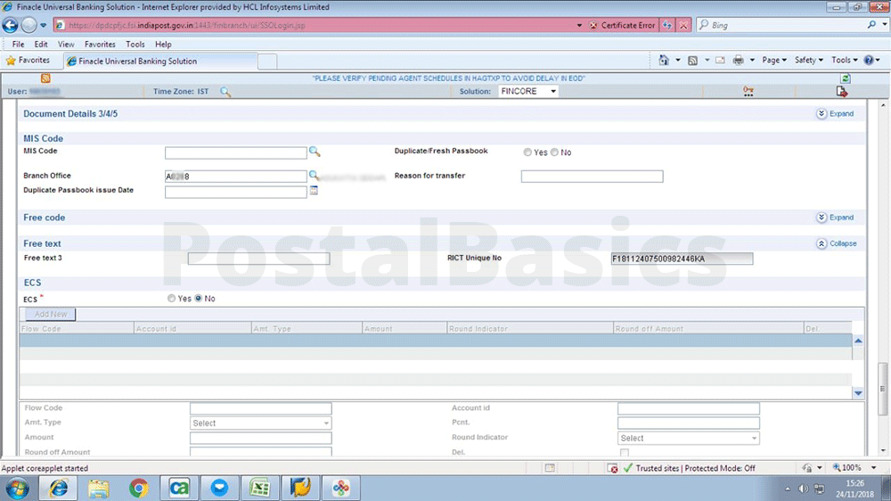The height and width of the screenshot is (501, 891).
Task: Open Google Chrome from the taskbar
Action: tap(138, 488)
